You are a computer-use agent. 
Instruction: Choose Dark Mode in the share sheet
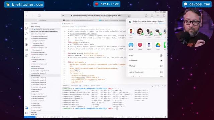(146, 61)
